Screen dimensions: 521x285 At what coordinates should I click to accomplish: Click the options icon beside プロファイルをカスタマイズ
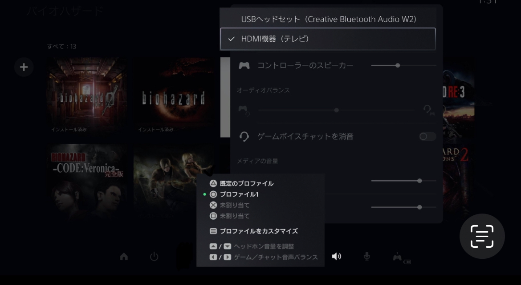pyautogui.click(x=213, y=231)
